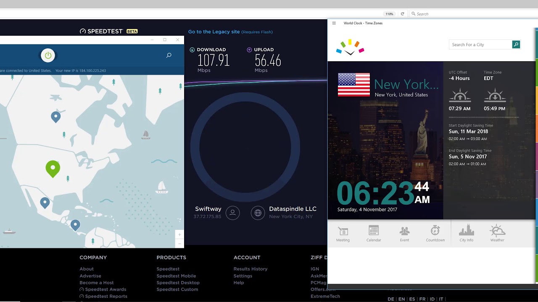
Task: Open the Calendar tool
Action: click(x=374, y=233)
